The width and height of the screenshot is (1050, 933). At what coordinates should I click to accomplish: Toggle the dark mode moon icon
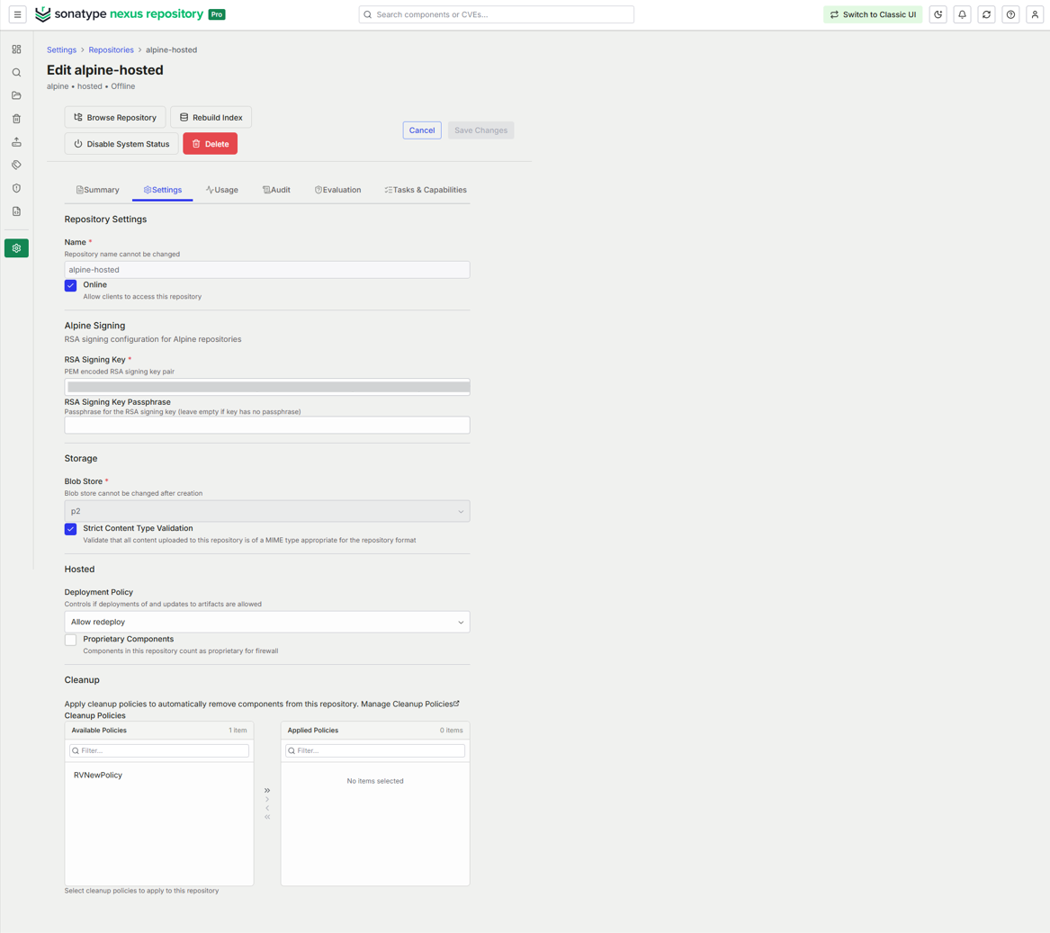[938, 14]
